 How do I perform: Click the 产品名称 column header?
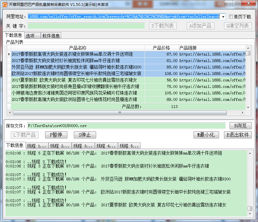point(78,48)
